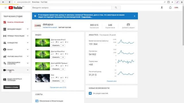
Task: Open dropdown next to Edit for ДокторМОМ Превью
Action: [63, 69]
